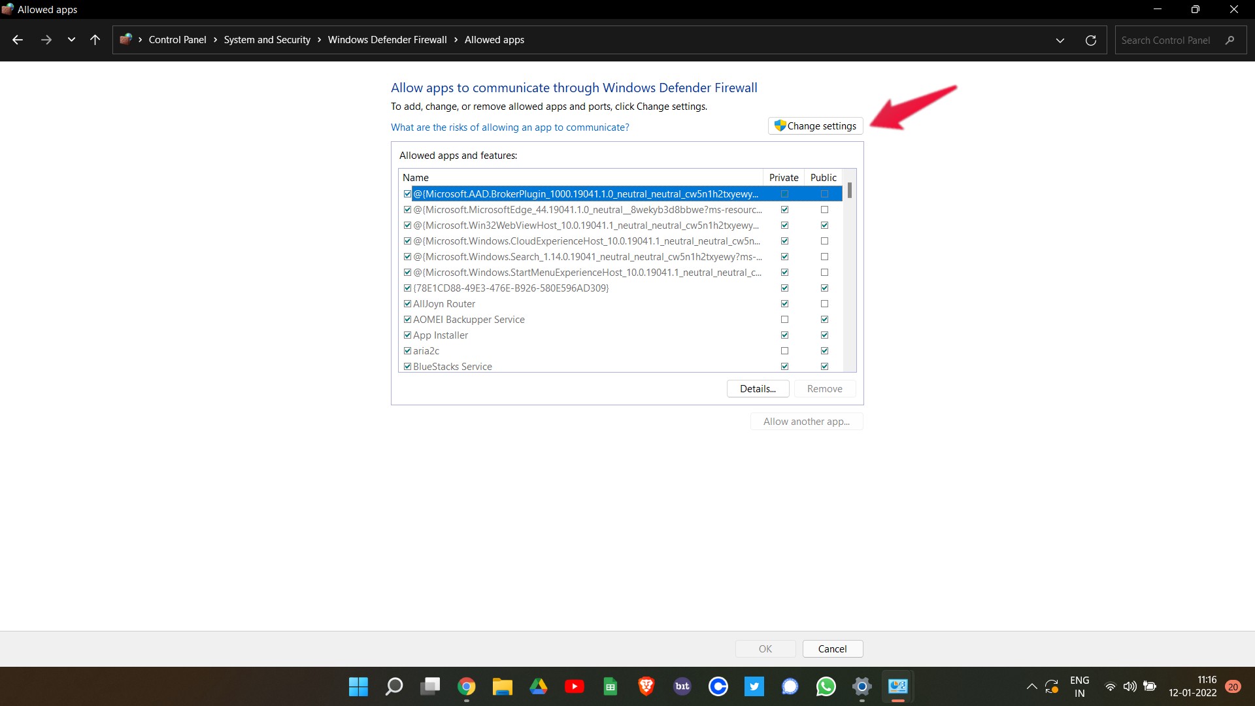The width and height of the screenshot is (1255, 706).
Task: Go back using the back arrow
Action: click(18, 40)
